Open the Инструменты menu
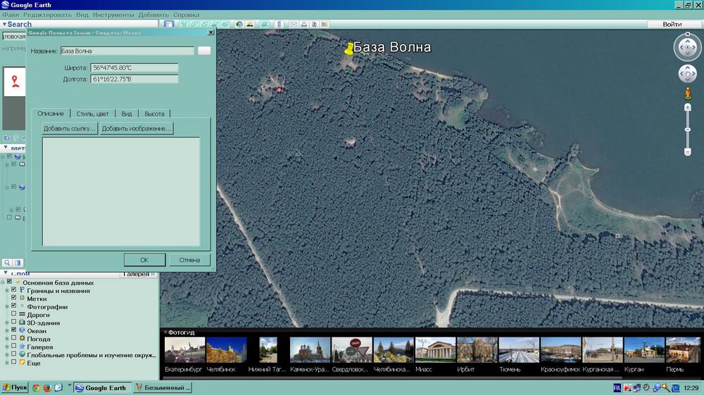This screenshot has width=704, height=395. tap(113, 15)
